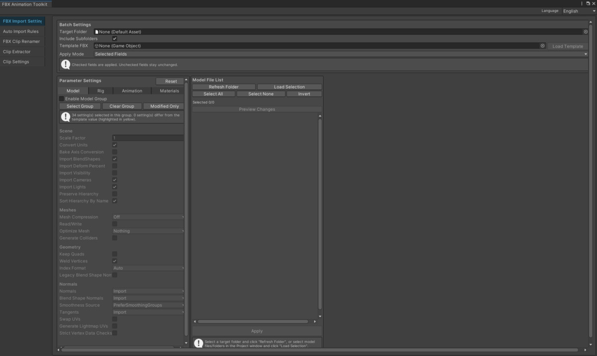Click the Modified Only button

(x=164, y=106)
